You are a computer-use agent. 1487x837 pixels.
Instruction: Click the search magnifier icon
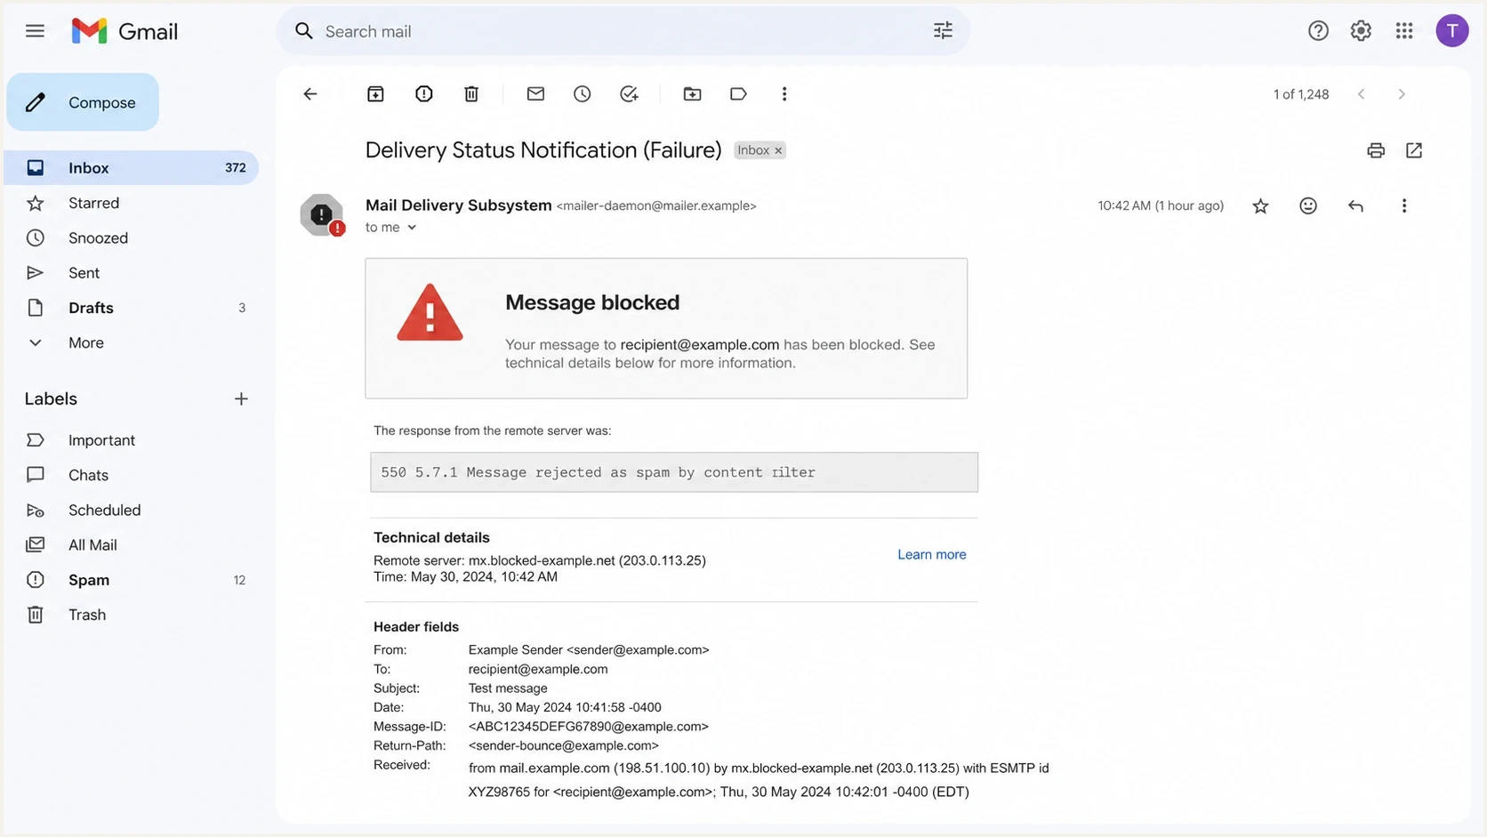pyautogui.click(x=304, y=31)
